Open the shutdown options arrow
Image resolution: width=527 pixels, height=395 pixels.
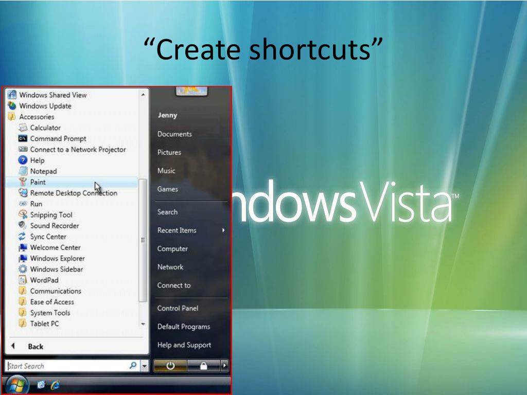click(x=224, y=366)
